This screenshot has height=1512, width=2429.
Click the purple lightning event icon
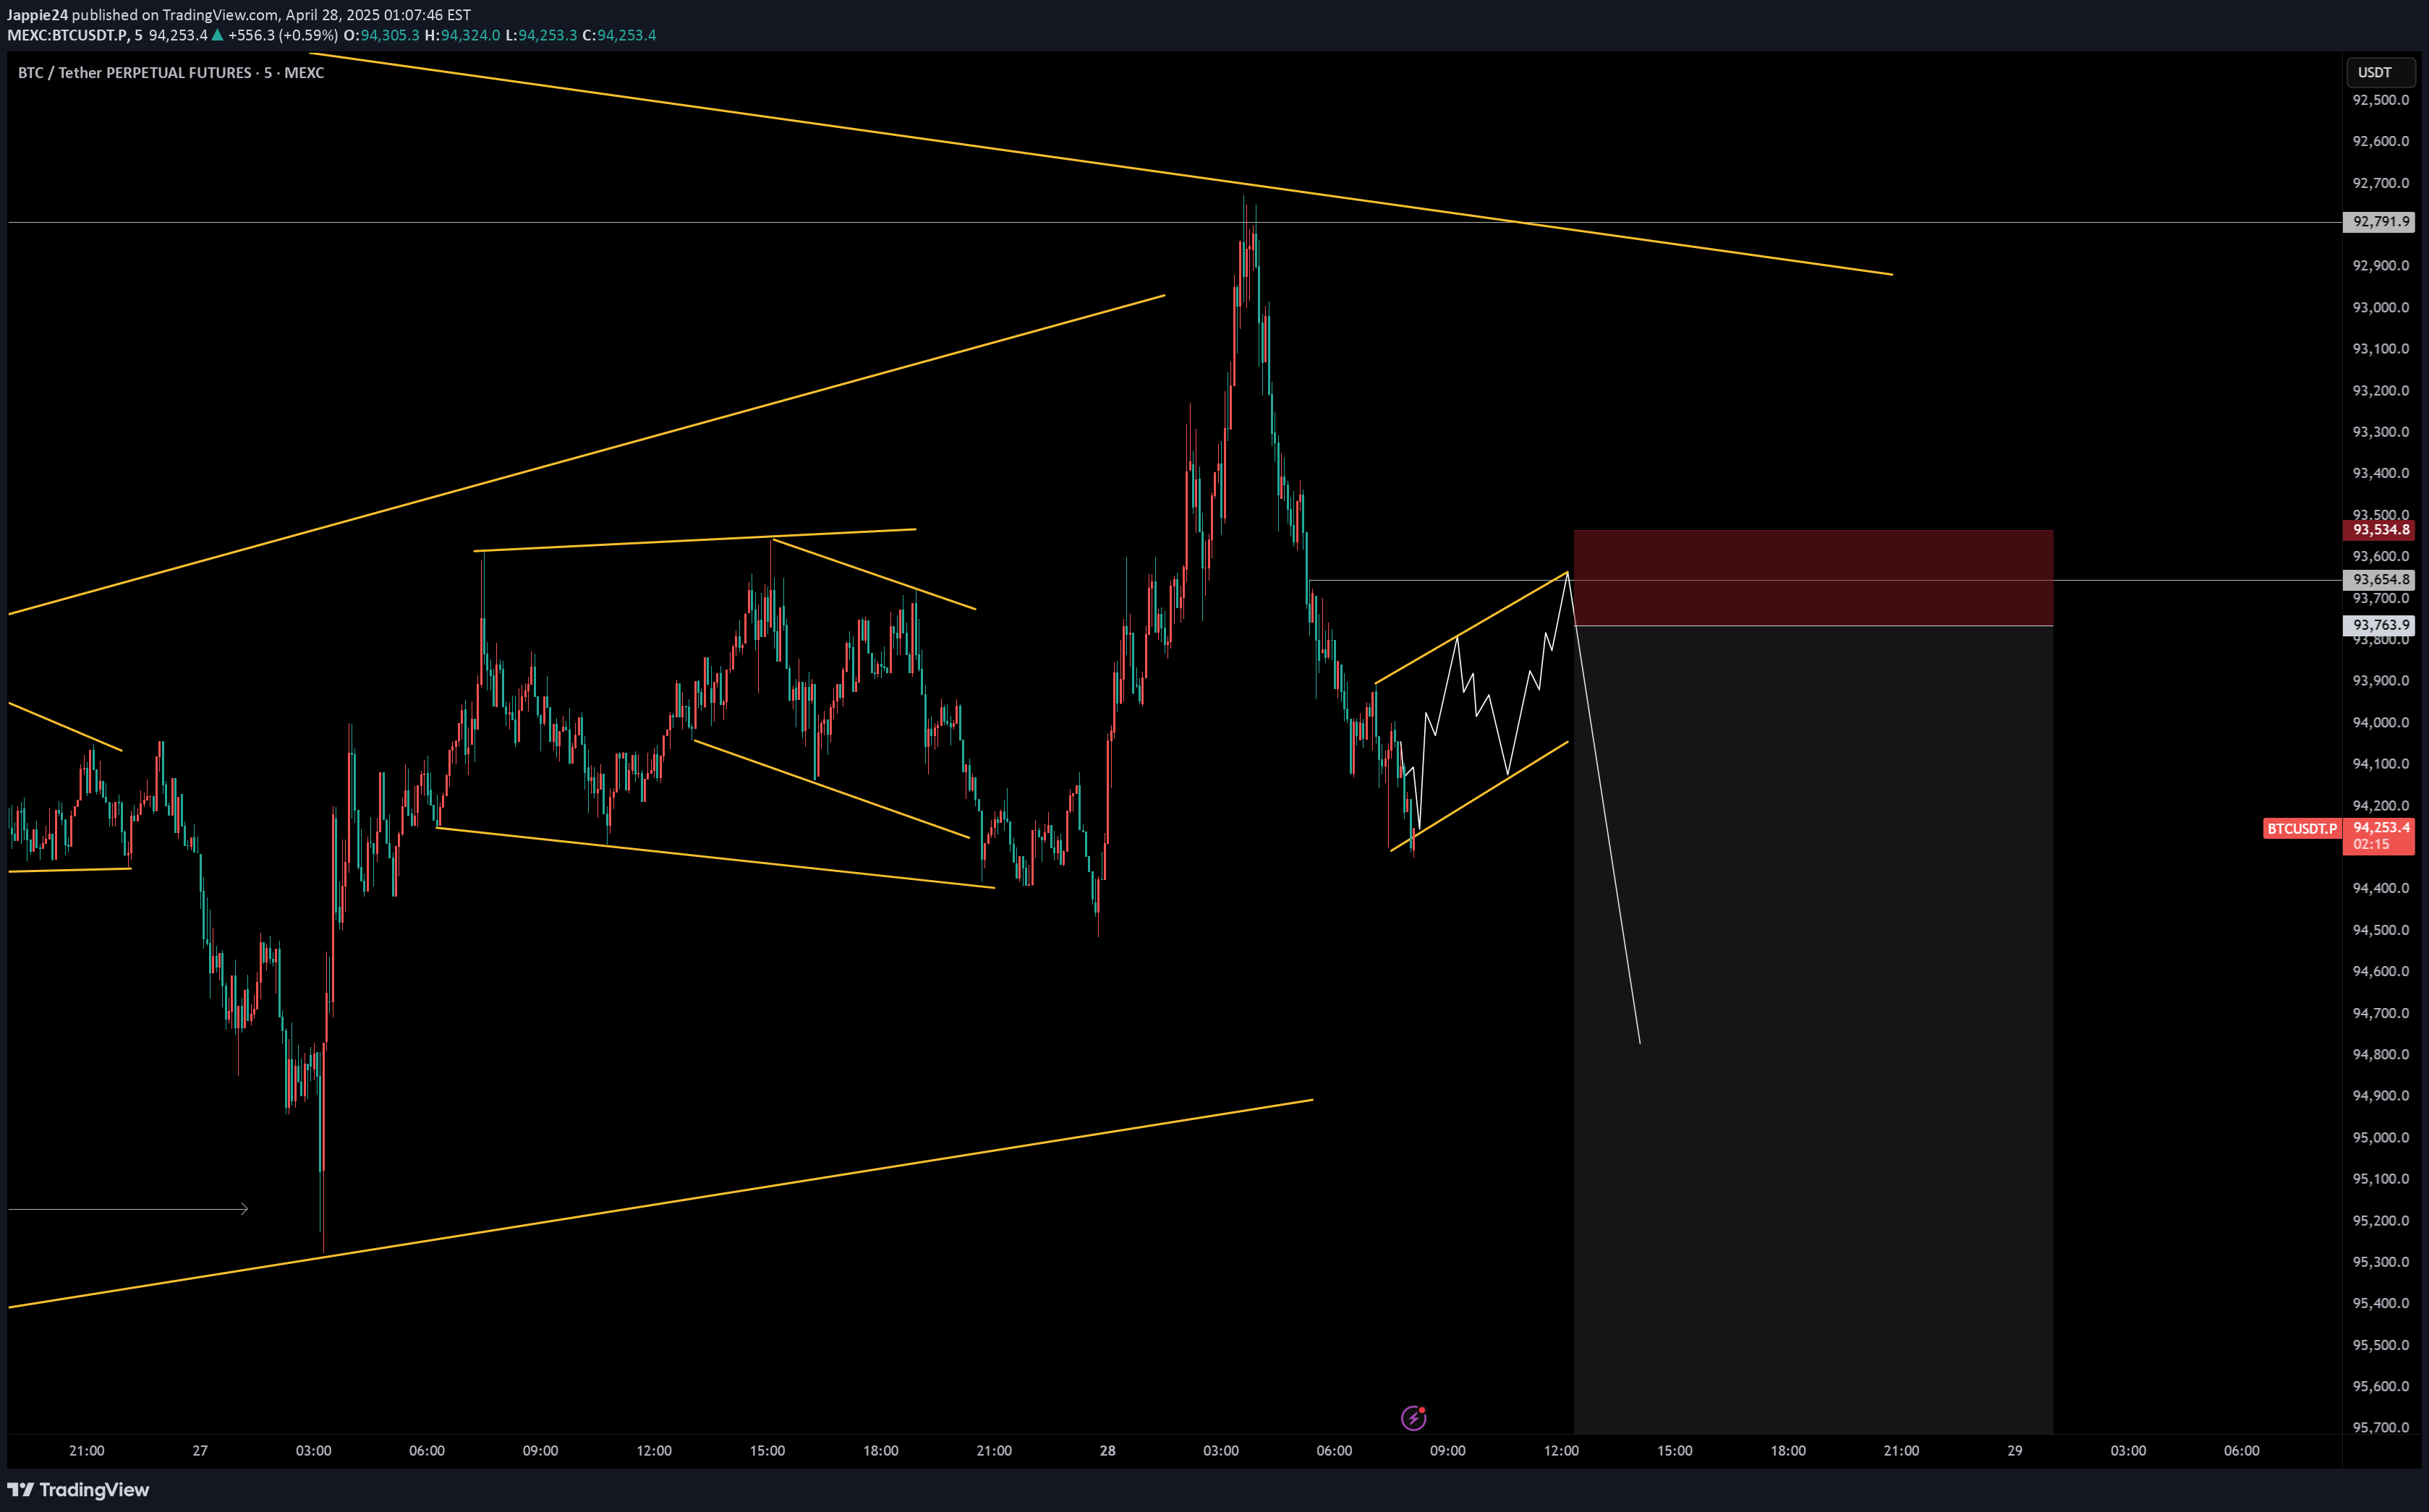click(1413, 1417)
